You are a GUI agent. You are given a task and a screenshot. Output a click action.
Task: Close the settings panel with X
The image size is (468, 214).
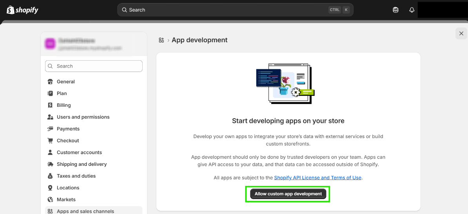(461, 34)
